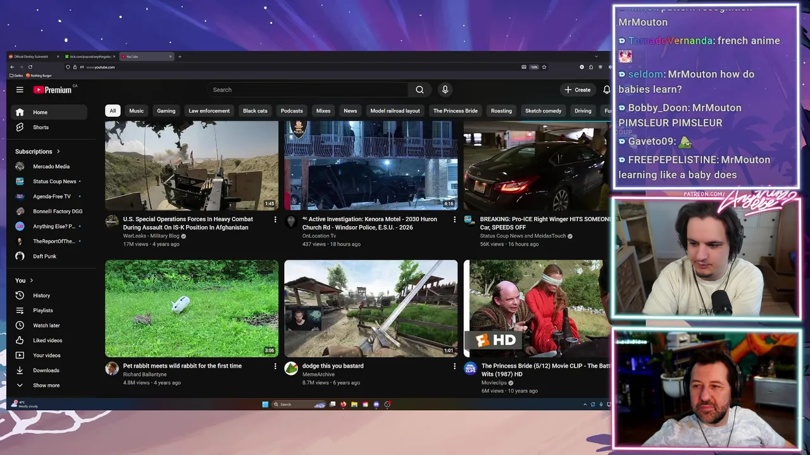The height and width of the screenshot is (455, 810).
Task: Switch to Official Destiny Subreddit tab
Action: [x=33, y=56]
